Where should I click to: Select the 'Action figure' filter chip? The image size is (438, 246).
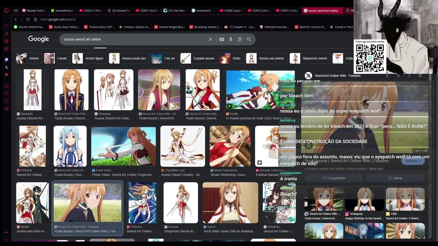[89, 58]
